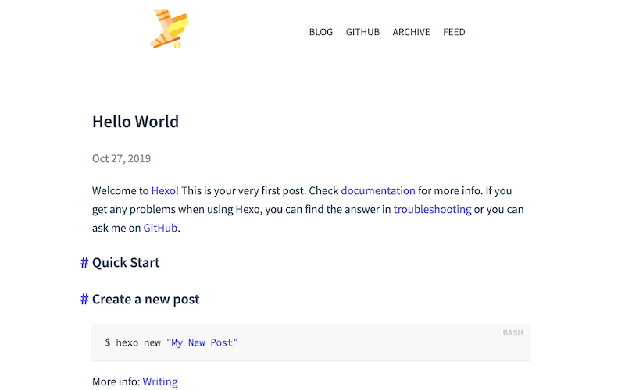This screenshot has width=625, height=390.
Task: Click the site logo icon
Action: pyautogui.click(x=170, y=29)
